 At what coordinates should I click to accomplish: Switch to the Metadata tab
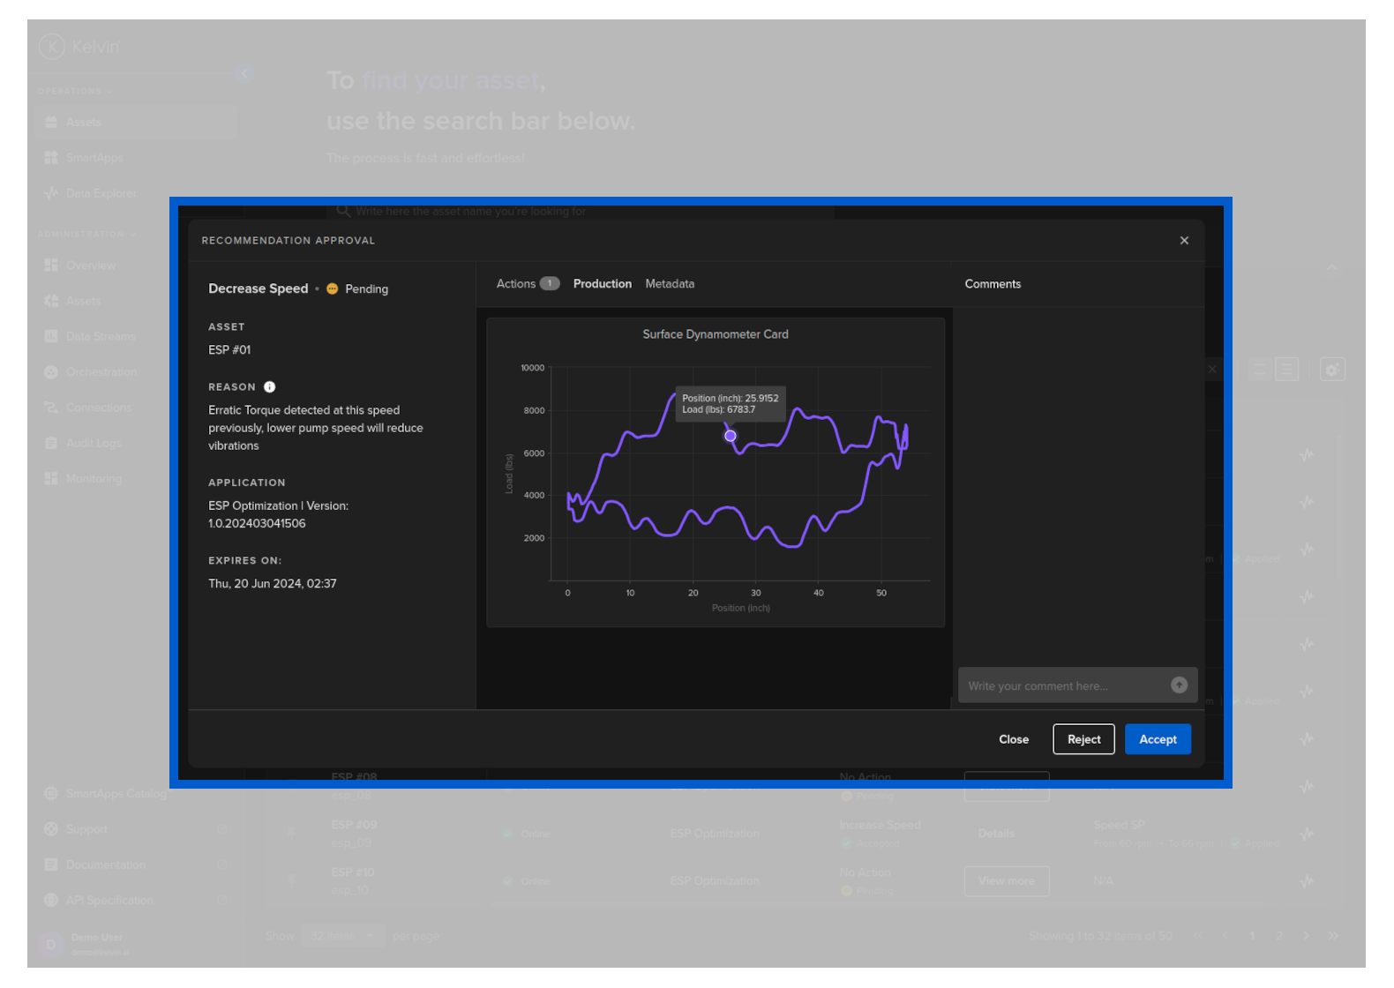(670, 284)
